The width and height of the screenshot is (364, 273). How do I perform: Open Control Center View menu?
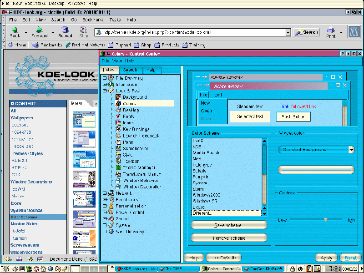tap(117, 61)
